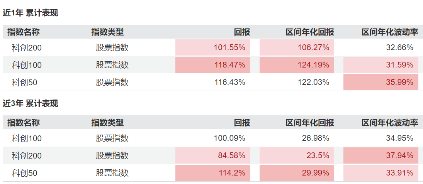The height and width of the screenshot is (184, 423).
Task: Click 区间年化波动率 header in 近3年 table
Action: (x=390, y=123)
